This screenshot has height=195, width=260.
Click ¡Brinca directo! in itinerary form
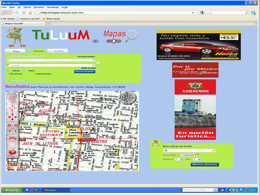85,71
